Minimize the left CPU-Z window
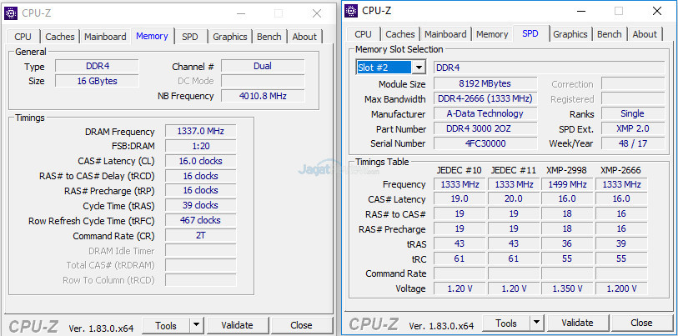The height and width of the screenshot is (336, 678). click(x=239, y=13)
